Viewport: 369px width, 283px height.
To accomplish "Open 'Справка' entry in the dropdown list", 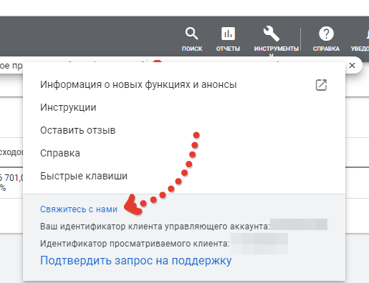I will 60,153.
